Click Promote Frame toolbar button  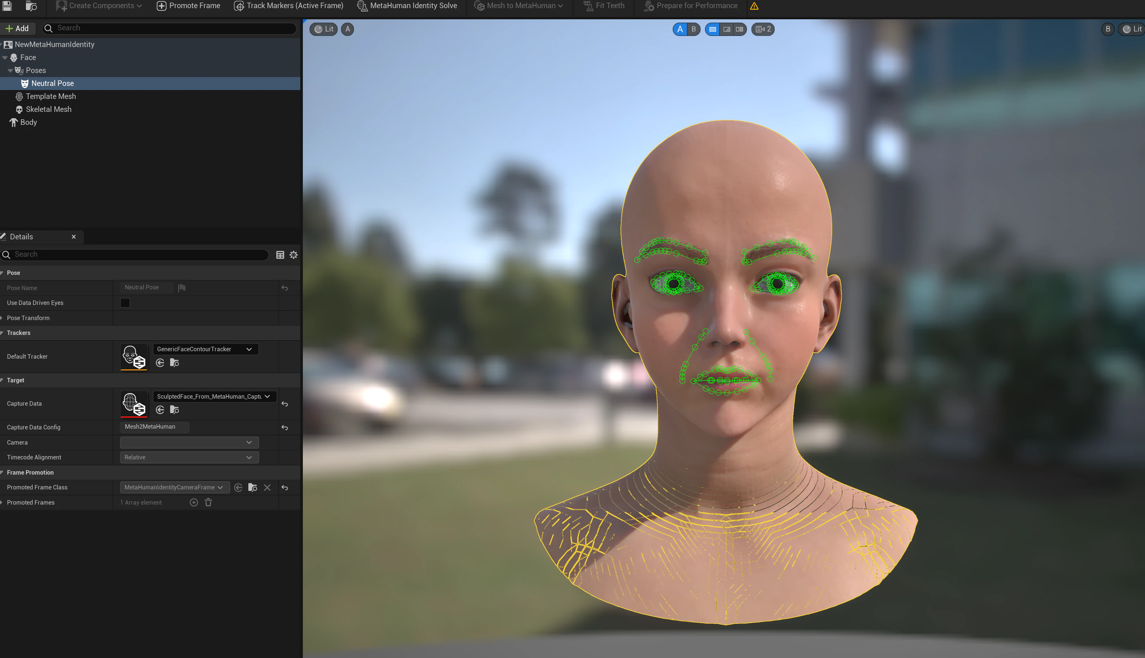pos(189,6)
